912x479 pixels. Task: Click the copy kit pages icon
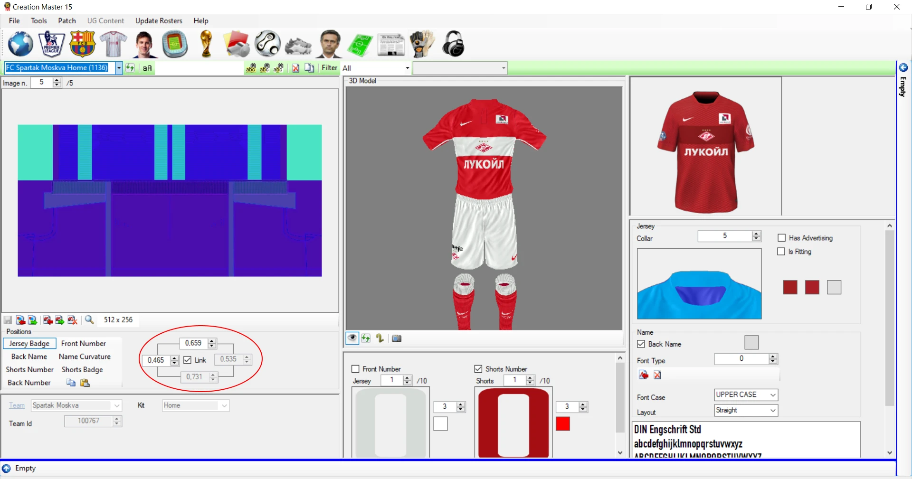pyautogui.click(x=309, y=68)
